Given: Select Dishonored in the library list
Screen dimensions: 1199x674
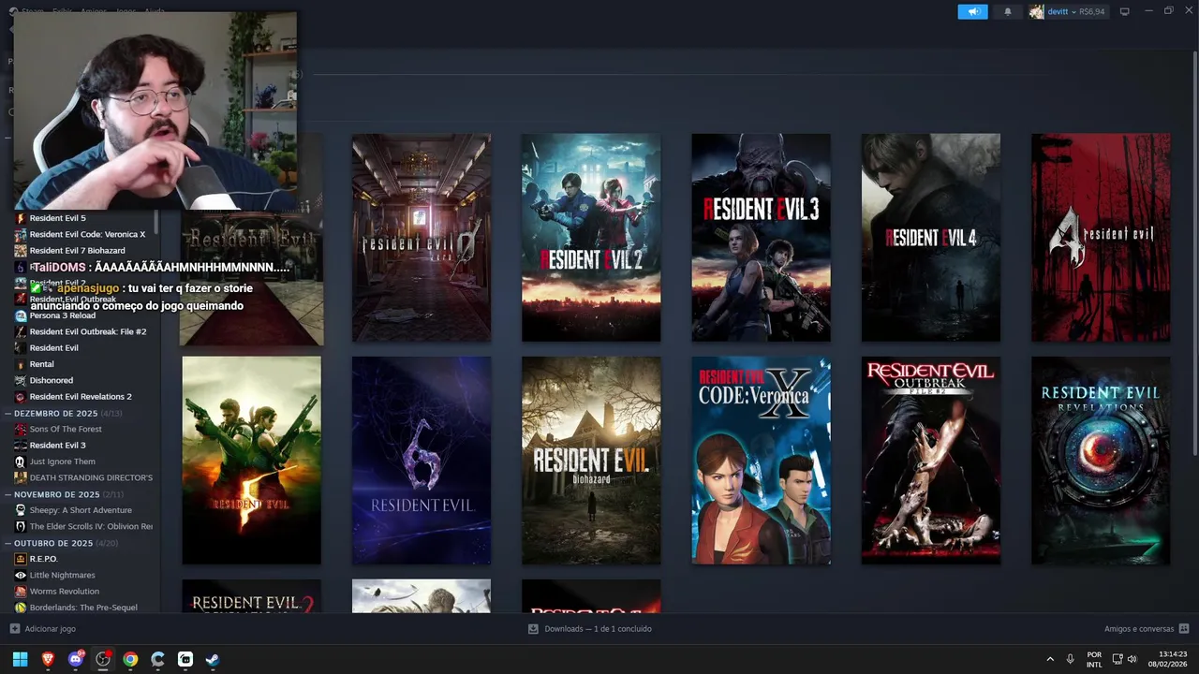Looking at the screenshot, I should click(x=51, y=380).
